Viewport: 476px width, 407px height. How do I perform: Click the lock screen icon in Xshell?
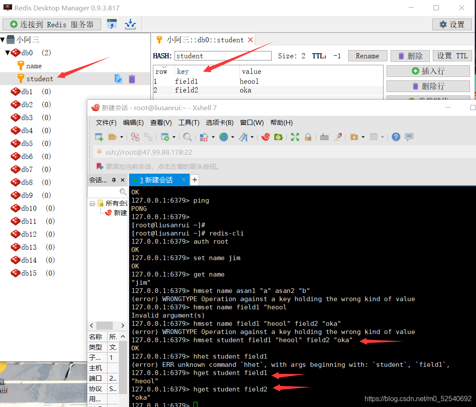(308, 137)
